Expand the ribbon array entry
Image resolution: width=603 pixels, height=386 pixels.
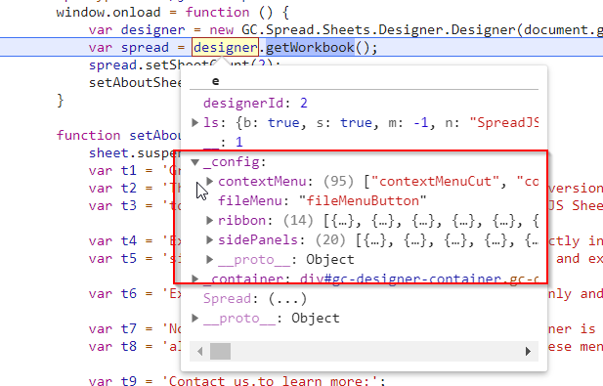[209, 220]
